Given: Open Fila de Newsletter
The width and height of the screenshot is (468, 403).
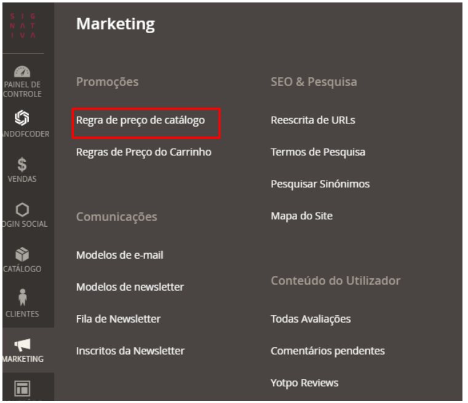Looking at the screenshot, I should [118, 319].
